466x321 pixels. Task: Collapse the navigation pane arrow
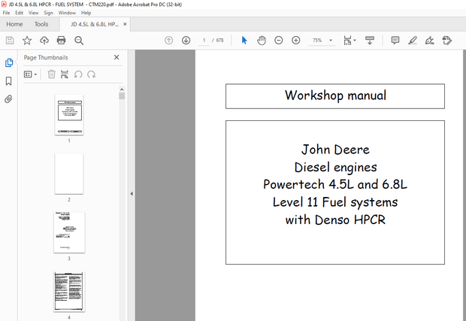click(x=132, y=194)
